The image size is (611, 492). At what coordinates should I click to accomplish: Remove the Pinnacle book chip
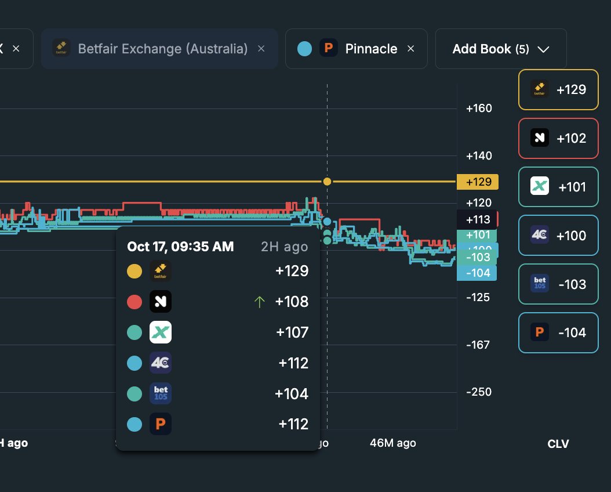[x=410, y=49]
